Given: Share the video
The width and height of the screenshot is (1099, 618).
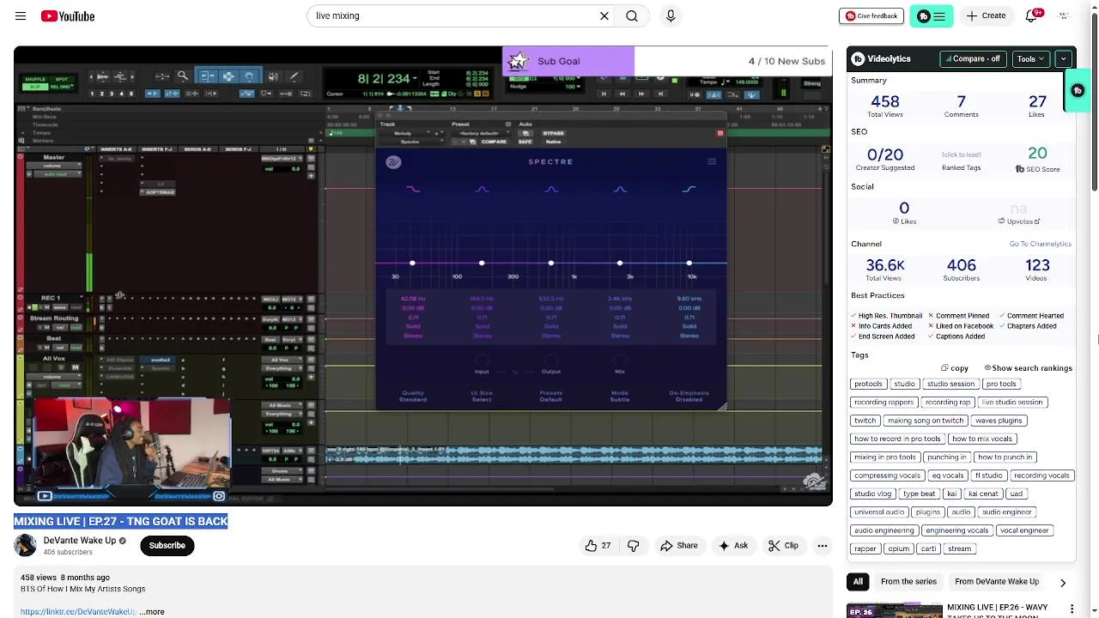Looking at the screenshot, I should [678, 546].
